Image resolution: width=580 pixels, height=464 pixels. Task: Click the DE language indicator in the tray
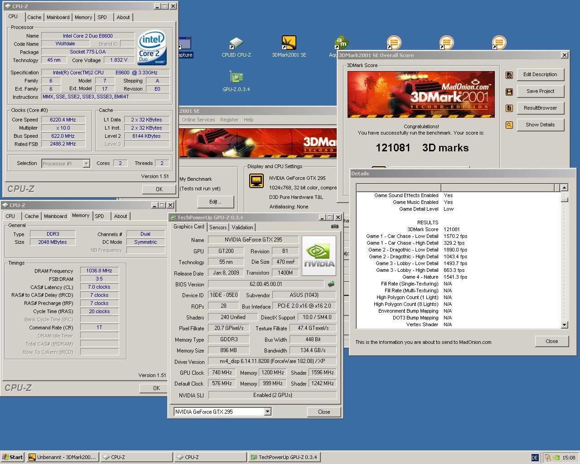click(x=535, y=458)
